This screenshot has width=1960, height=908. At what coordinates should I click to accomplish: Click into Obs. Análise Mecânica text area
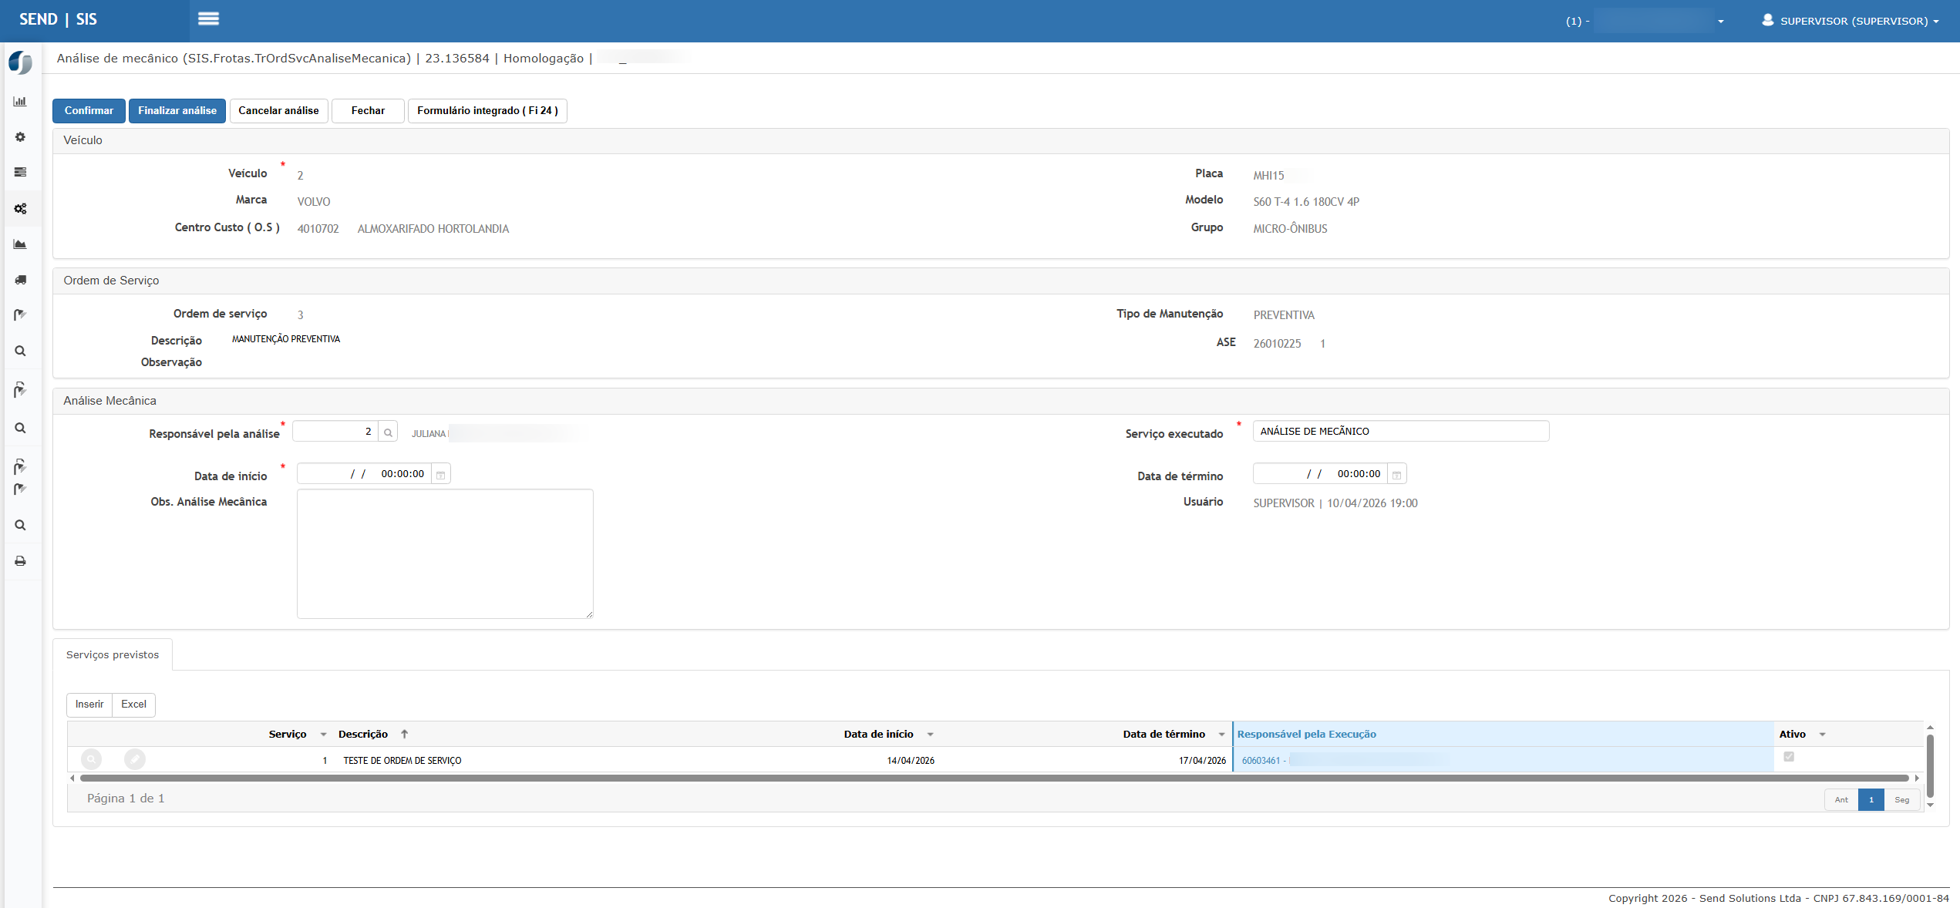[x=445, y=553]
